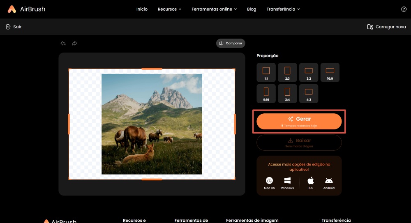Click the Baixar download button
The width and height of the screenshot is (411, 223).
point(299,143)
